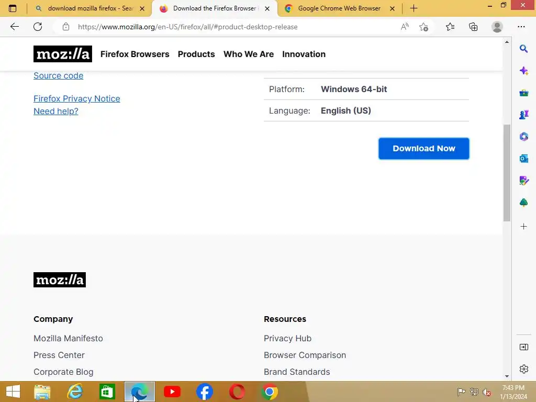Screen dimensions: 536x402
Task: Open the Windows Start button
Action: point(13,392)
